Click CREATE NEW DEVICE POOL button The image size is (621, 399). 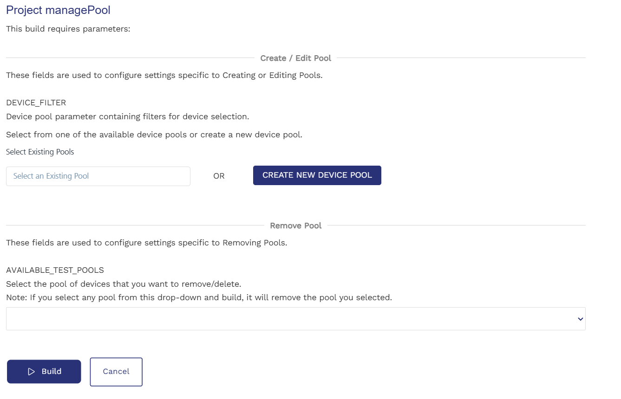point(317,175)
